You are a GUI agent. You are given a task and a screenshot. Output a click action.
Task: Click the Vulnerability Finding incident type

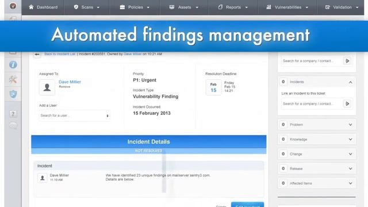coord(156,97)
